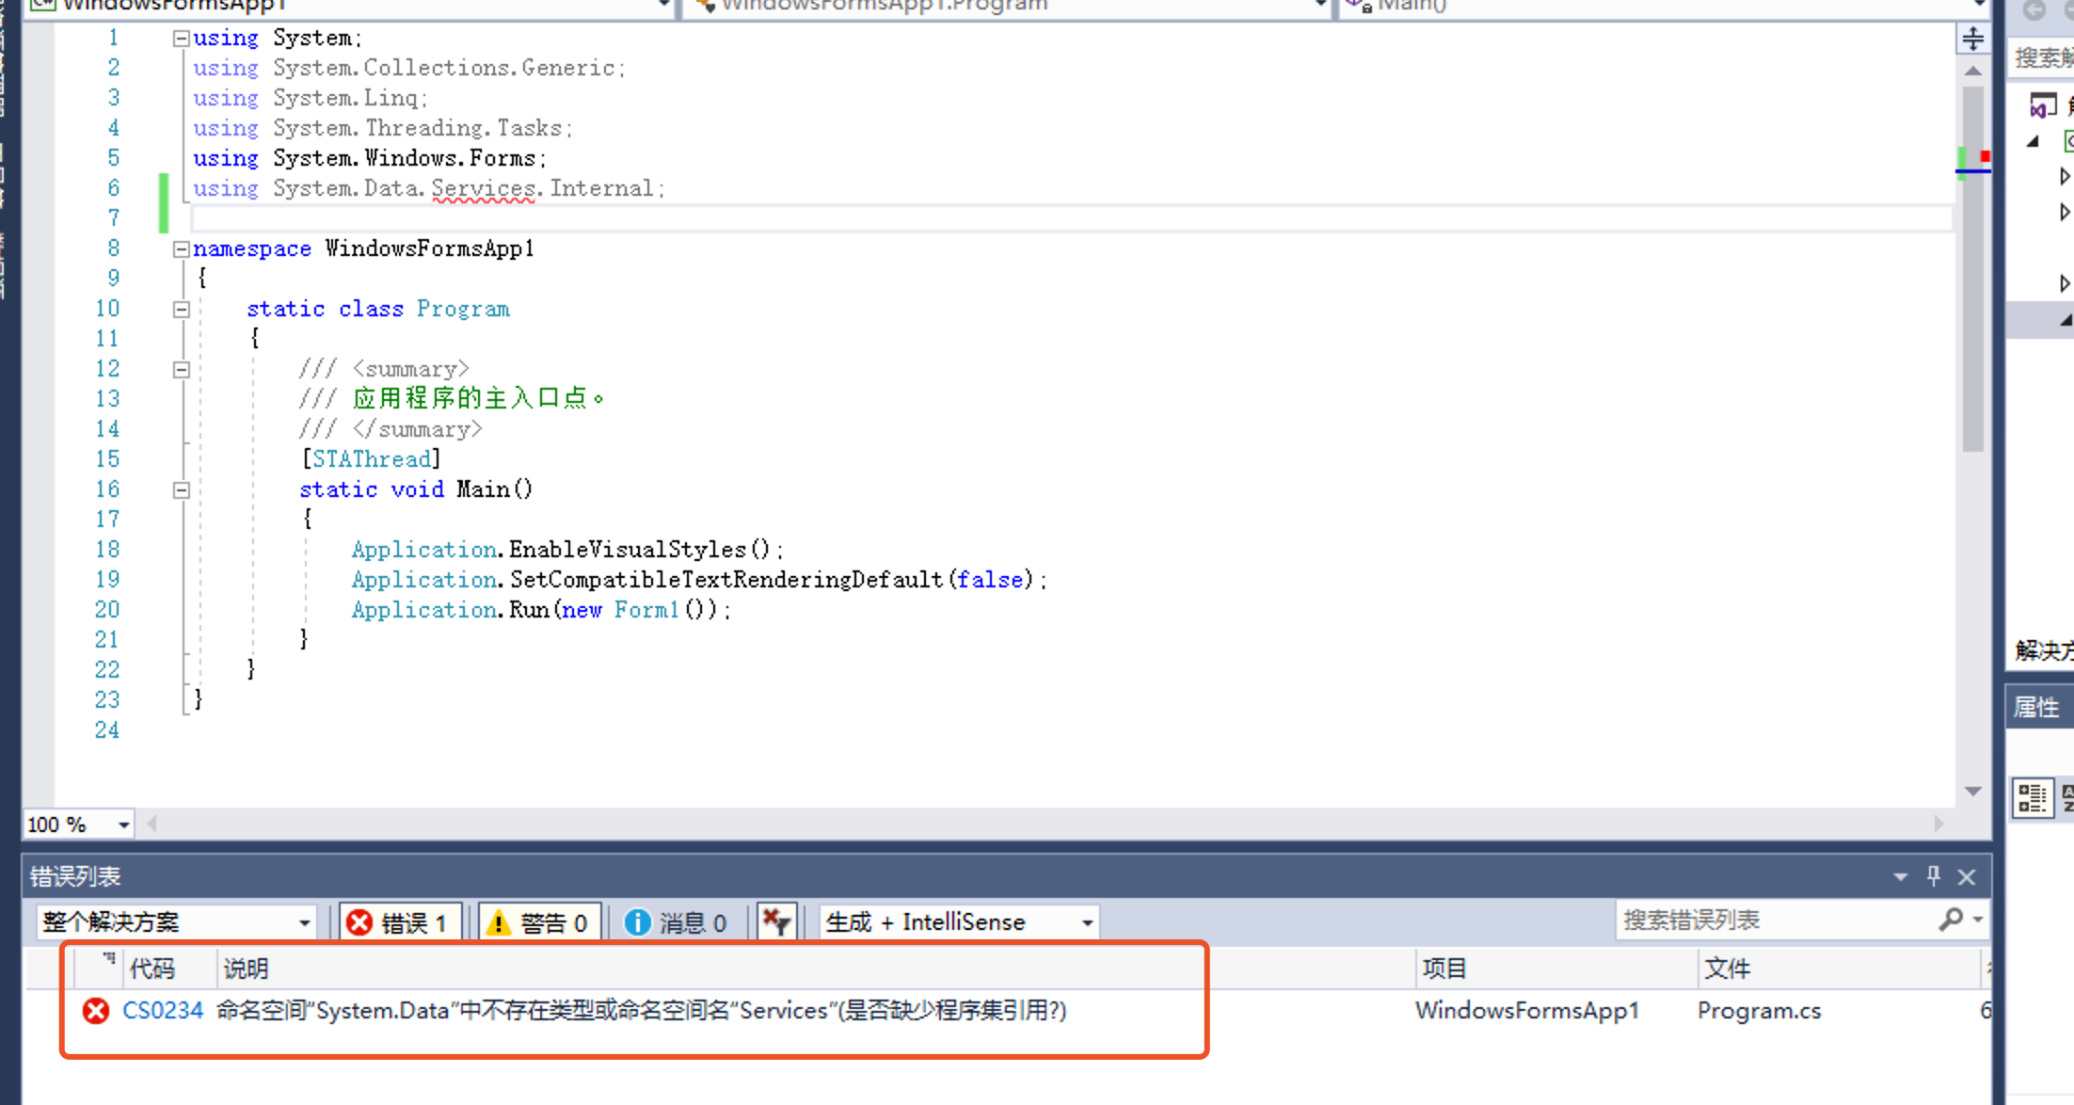The image size is (2074, 1105).
Task: Click the down arrow of the editor vertical scrollbar
Action: pos(1973,792)
